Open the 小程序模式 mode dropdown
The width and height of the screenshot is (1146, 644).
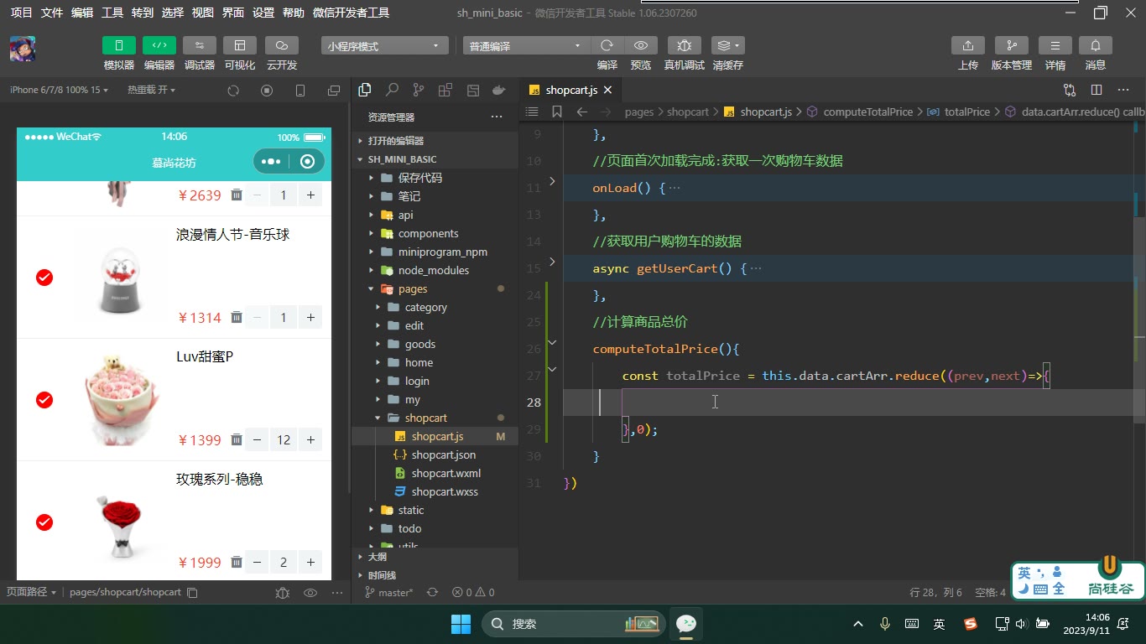[x=385, y=46]
